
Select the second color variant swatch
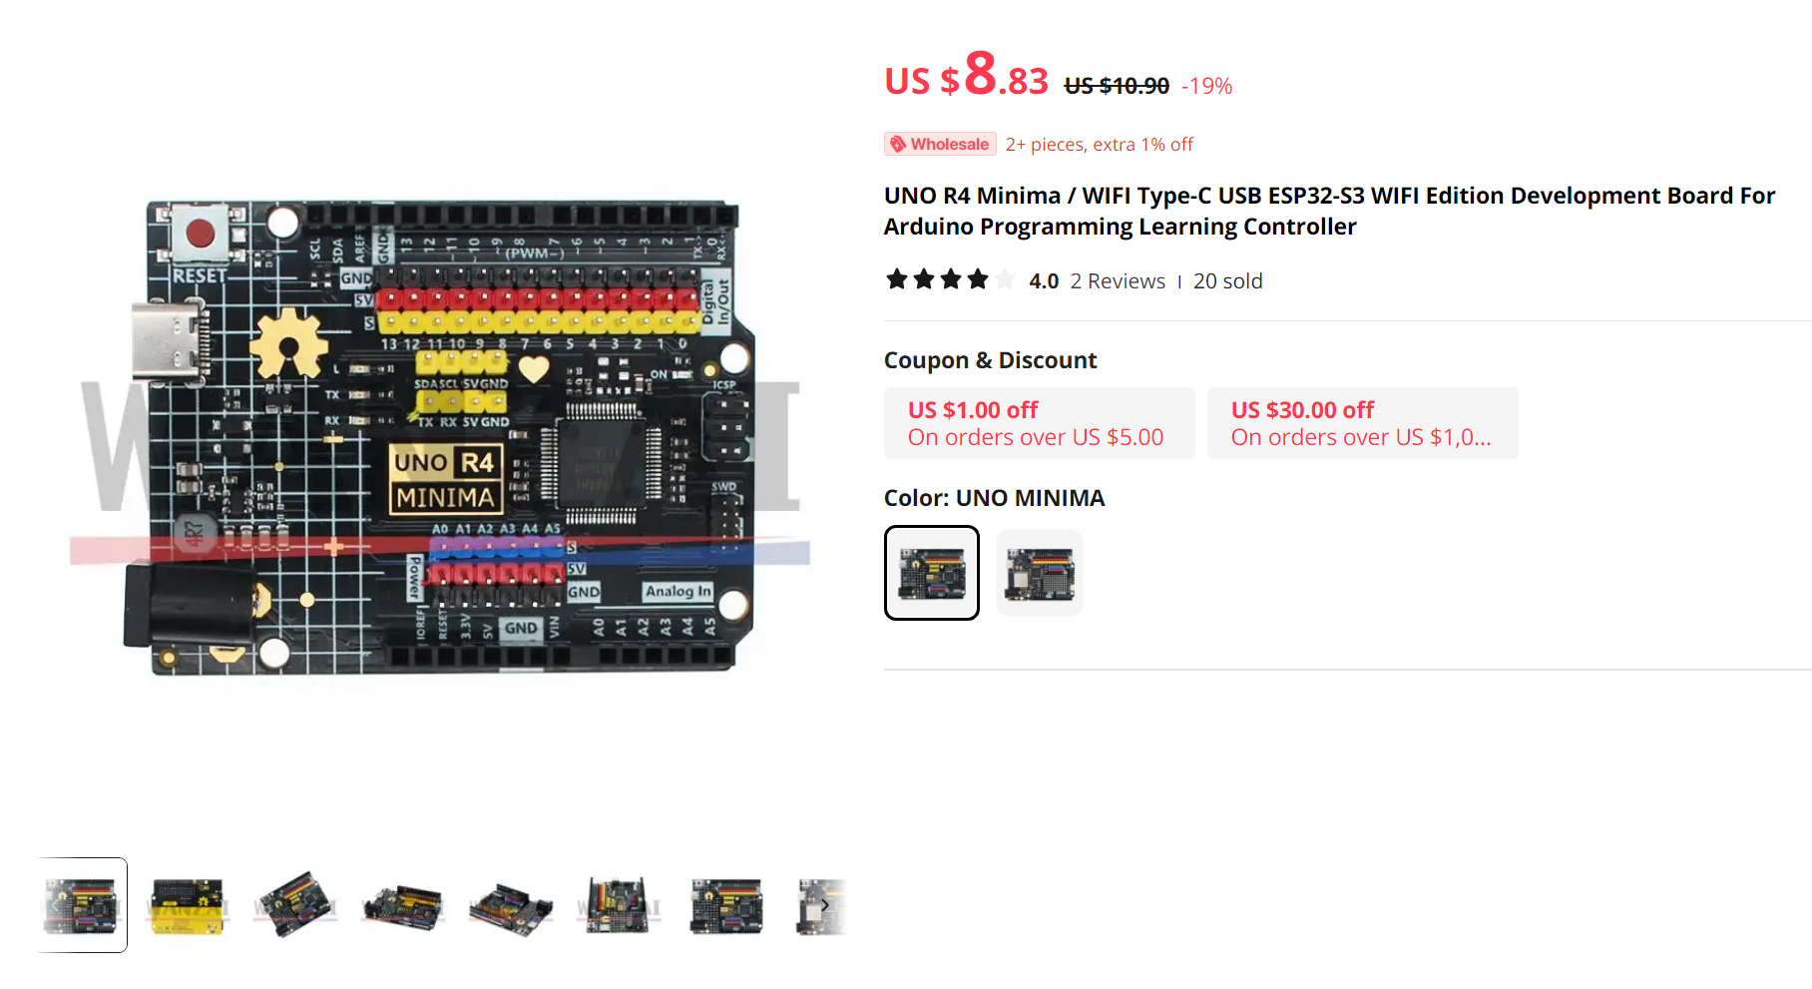point(1040,573)
